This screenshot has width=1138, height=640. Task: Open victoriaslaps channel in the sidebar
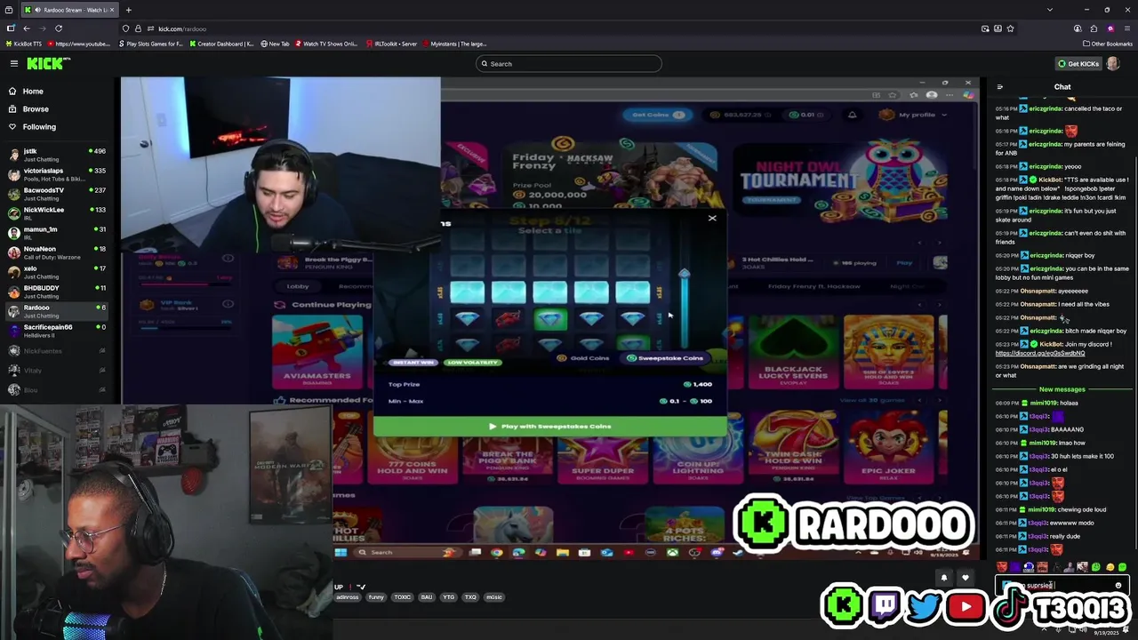59,174
